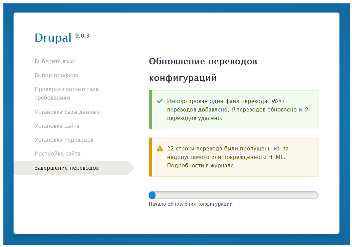Image resolution: width=352 pixels, height=247 pixels.
Task: Select the 'Выбор профиля' installer step
Action: tap(56, 76)
